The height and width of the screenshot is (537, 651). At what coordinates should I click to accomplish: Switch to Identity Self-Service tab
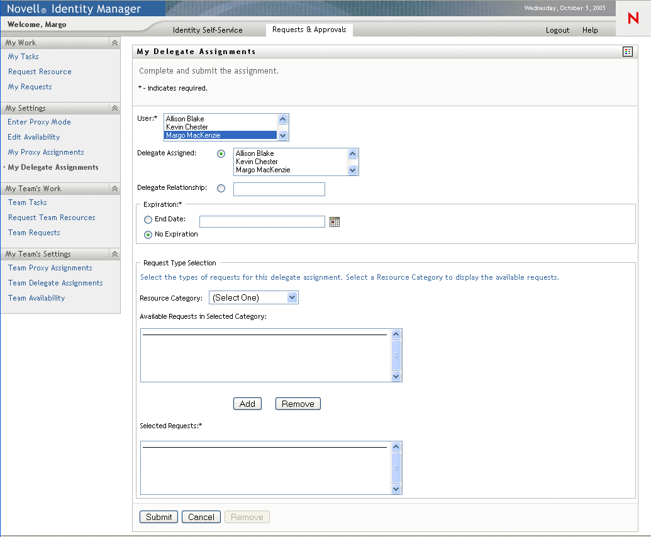click(x=208, y=30)
